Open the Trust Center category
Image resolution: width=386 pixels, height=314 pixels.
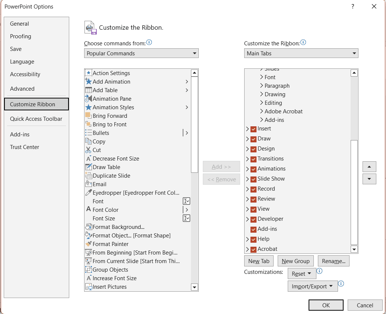coord(25,147)
